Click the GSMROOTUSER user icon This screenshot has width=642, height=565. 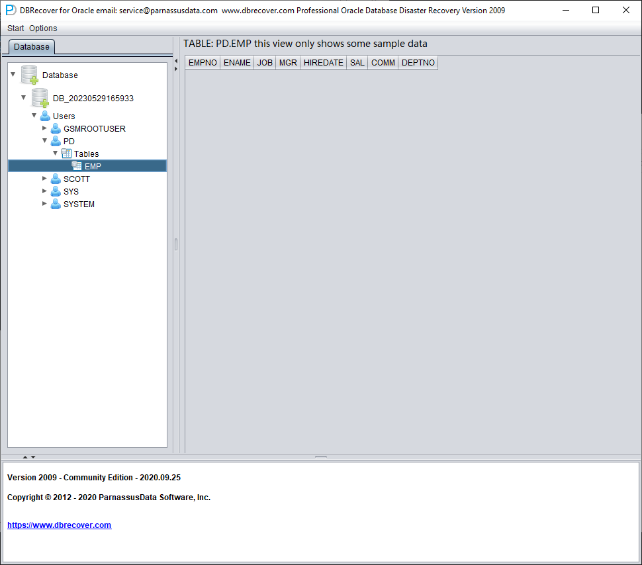[56, 128]
